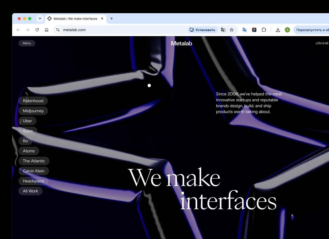Viewport: 329px width, 239px height.
Task: Open the Figma extension icon
Action: [254, 30]
